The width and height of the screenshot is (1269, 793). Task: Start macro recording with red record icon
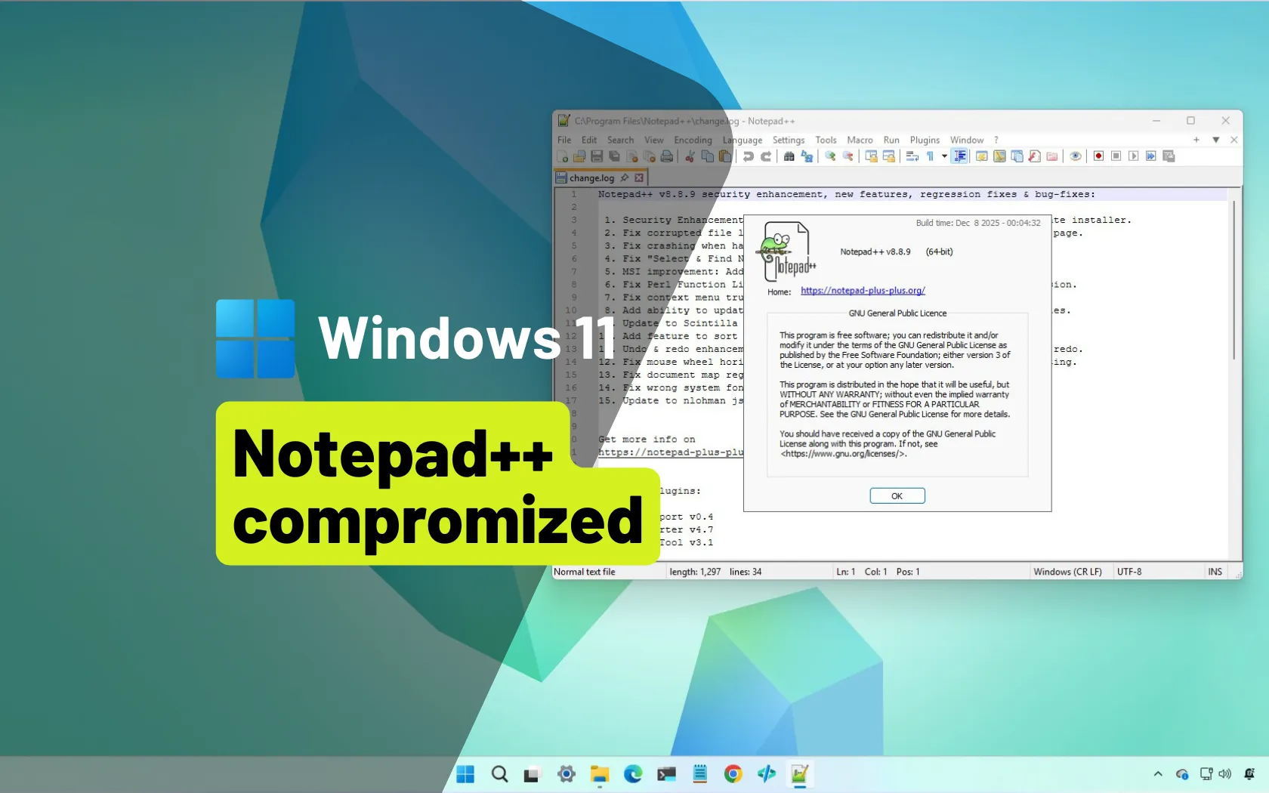1098,156
